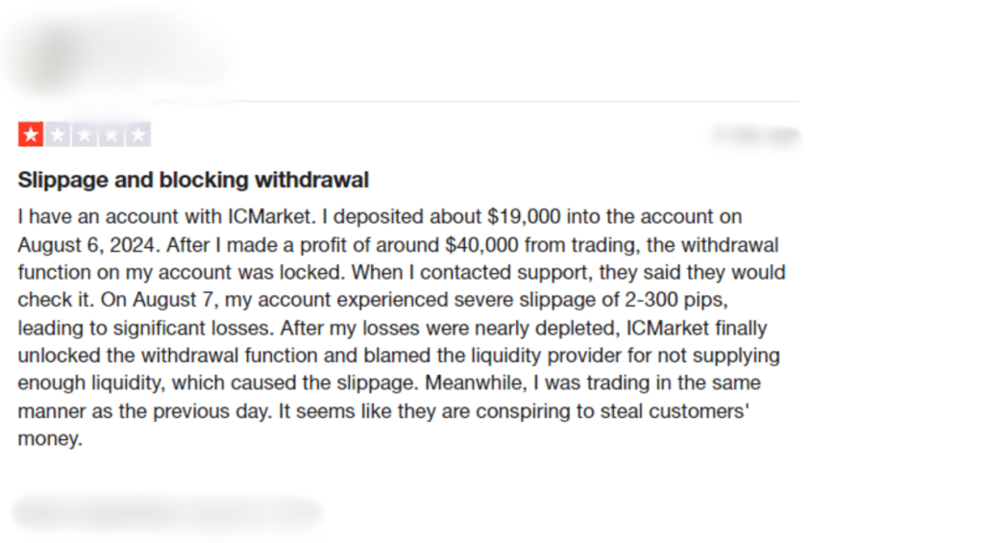Image resolution: width=984 pixels, height=543 pixels.
Task: Select the second grey rating star
Action: point(58,135)
